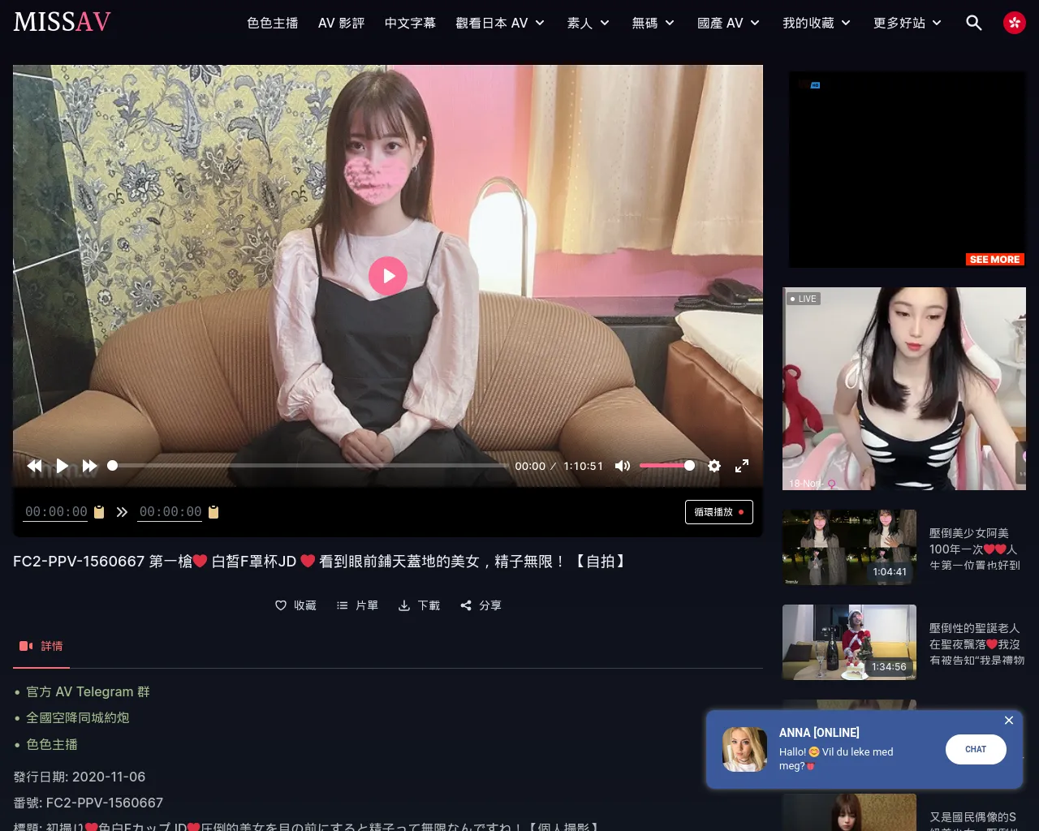Open the 中文字幕 menu item
1039x831 pixels.
pyautogui.click(x=410, y=23)
